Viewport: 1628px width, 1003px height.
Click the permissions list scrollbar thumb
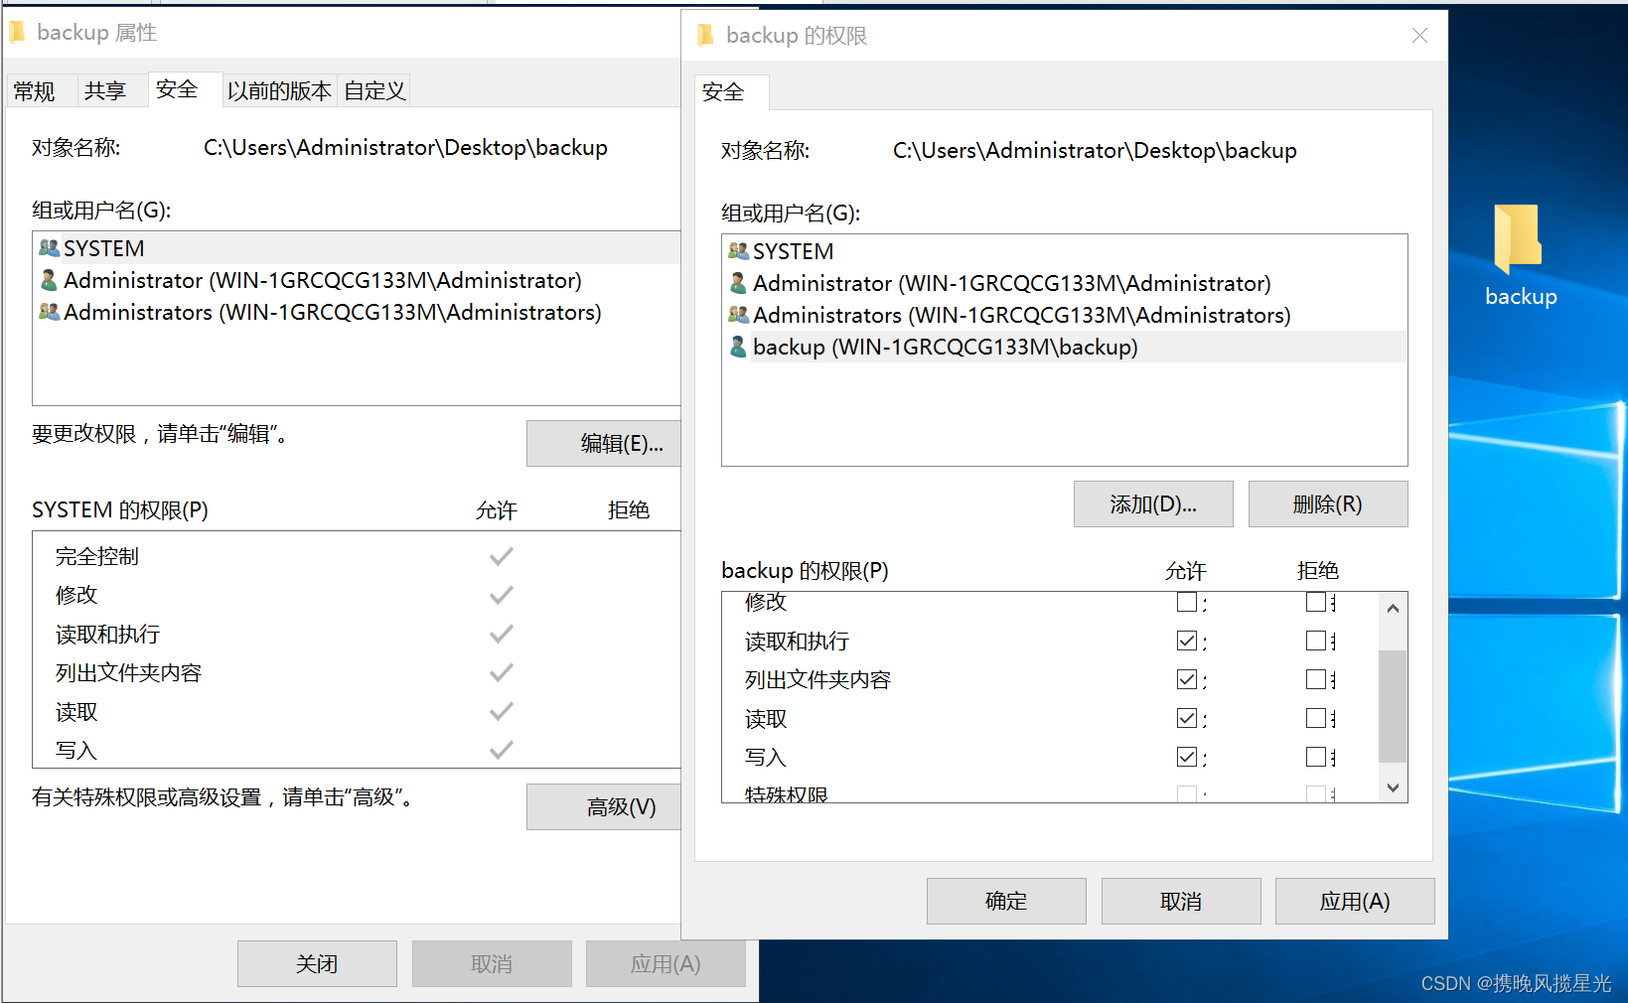[1393, 706]
